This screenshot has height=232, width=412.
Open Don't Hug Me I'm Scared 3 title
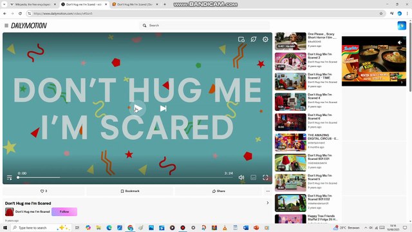320,56
